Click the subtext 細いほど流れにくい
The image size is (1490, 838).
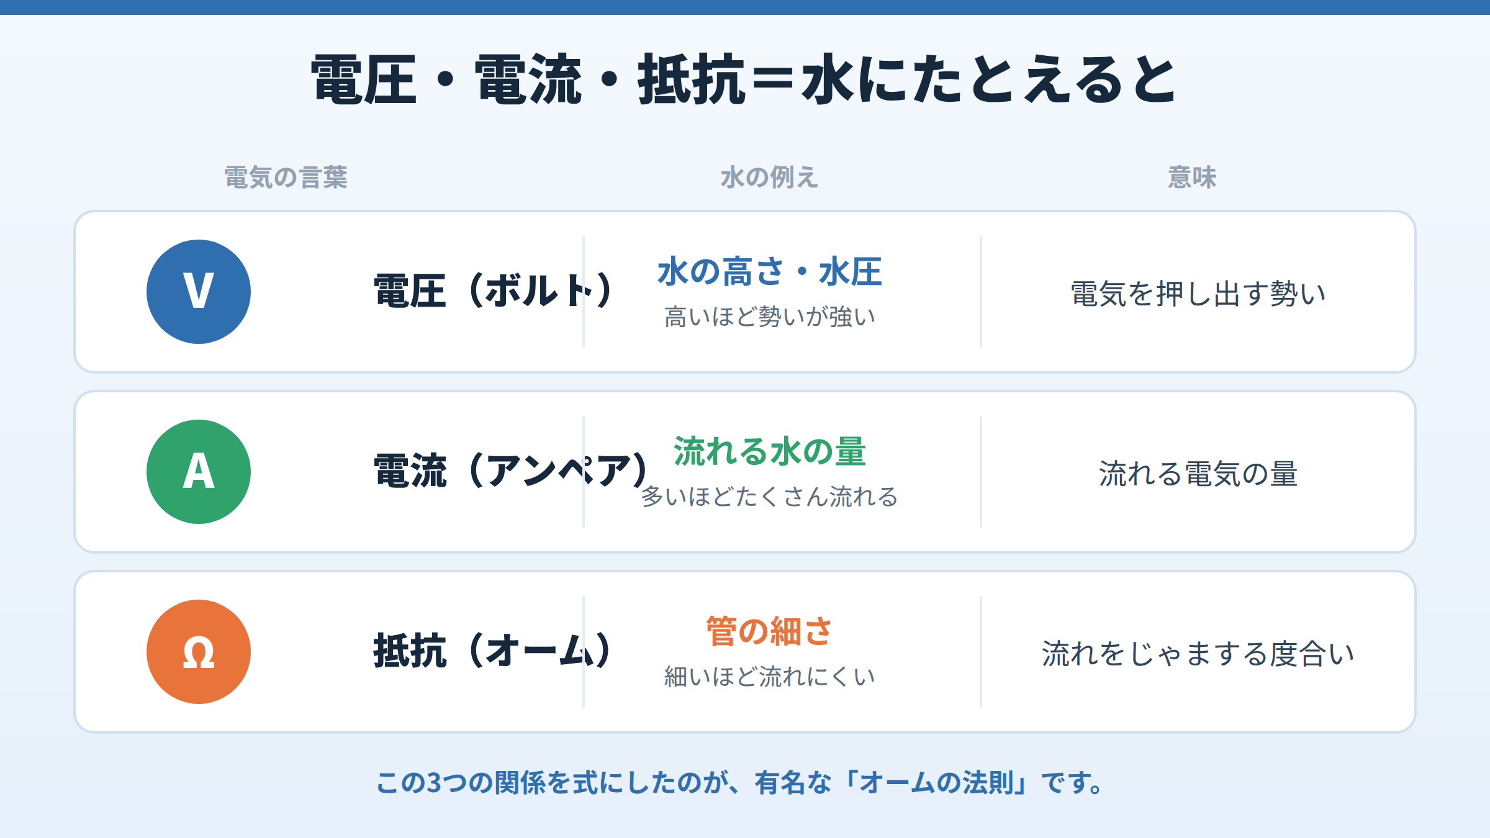(x=770, y=677)
